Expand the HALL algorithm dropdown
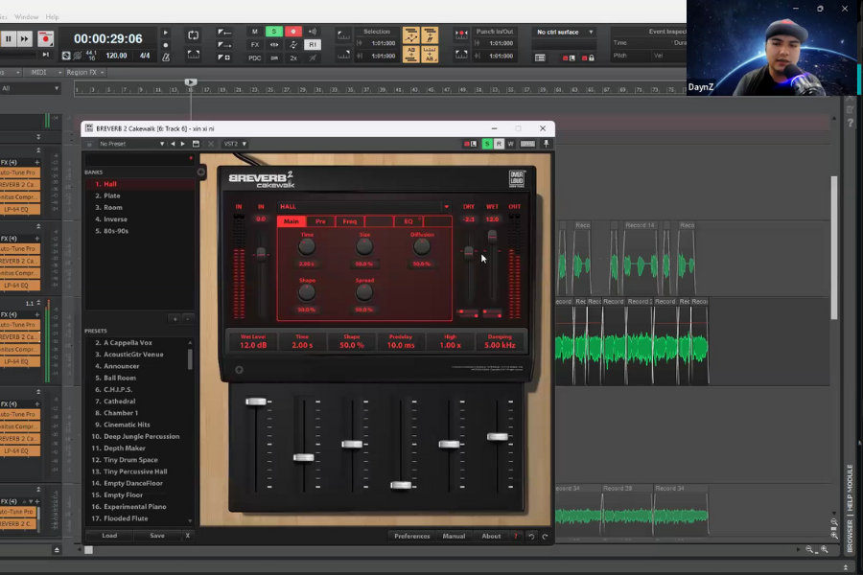Viewport: 863px width, 575px height. click(x=446, y=206)
